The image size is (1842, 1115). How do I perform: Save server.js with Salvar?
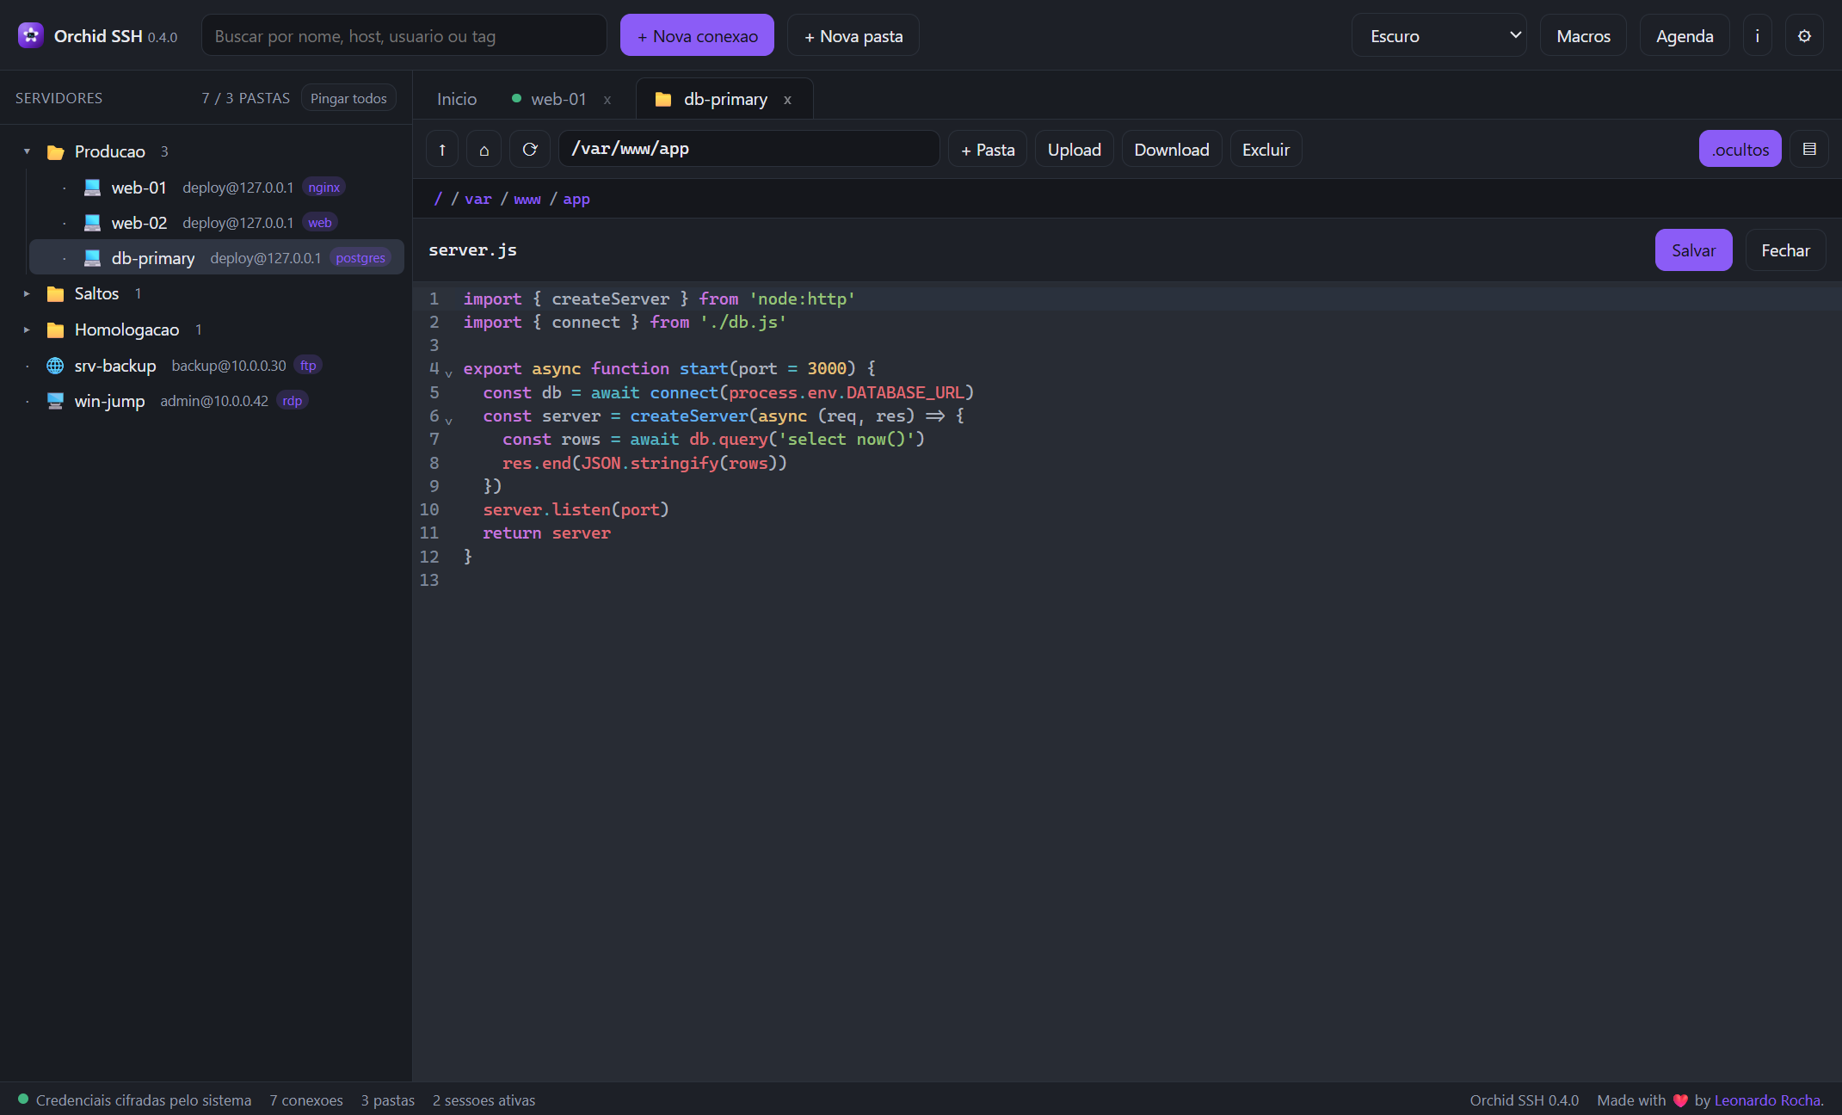(1693, 250)
